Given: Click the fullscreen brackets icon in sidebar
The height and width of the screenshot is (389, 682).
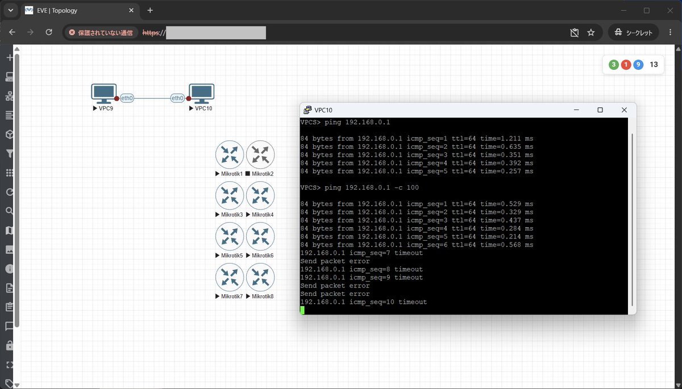Looking at the screenshot, I should tap(9, 365).
